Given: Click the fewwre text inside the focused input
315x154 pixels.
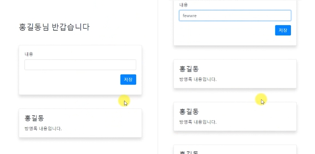Looking at the screenshot, I should (189, 16).
